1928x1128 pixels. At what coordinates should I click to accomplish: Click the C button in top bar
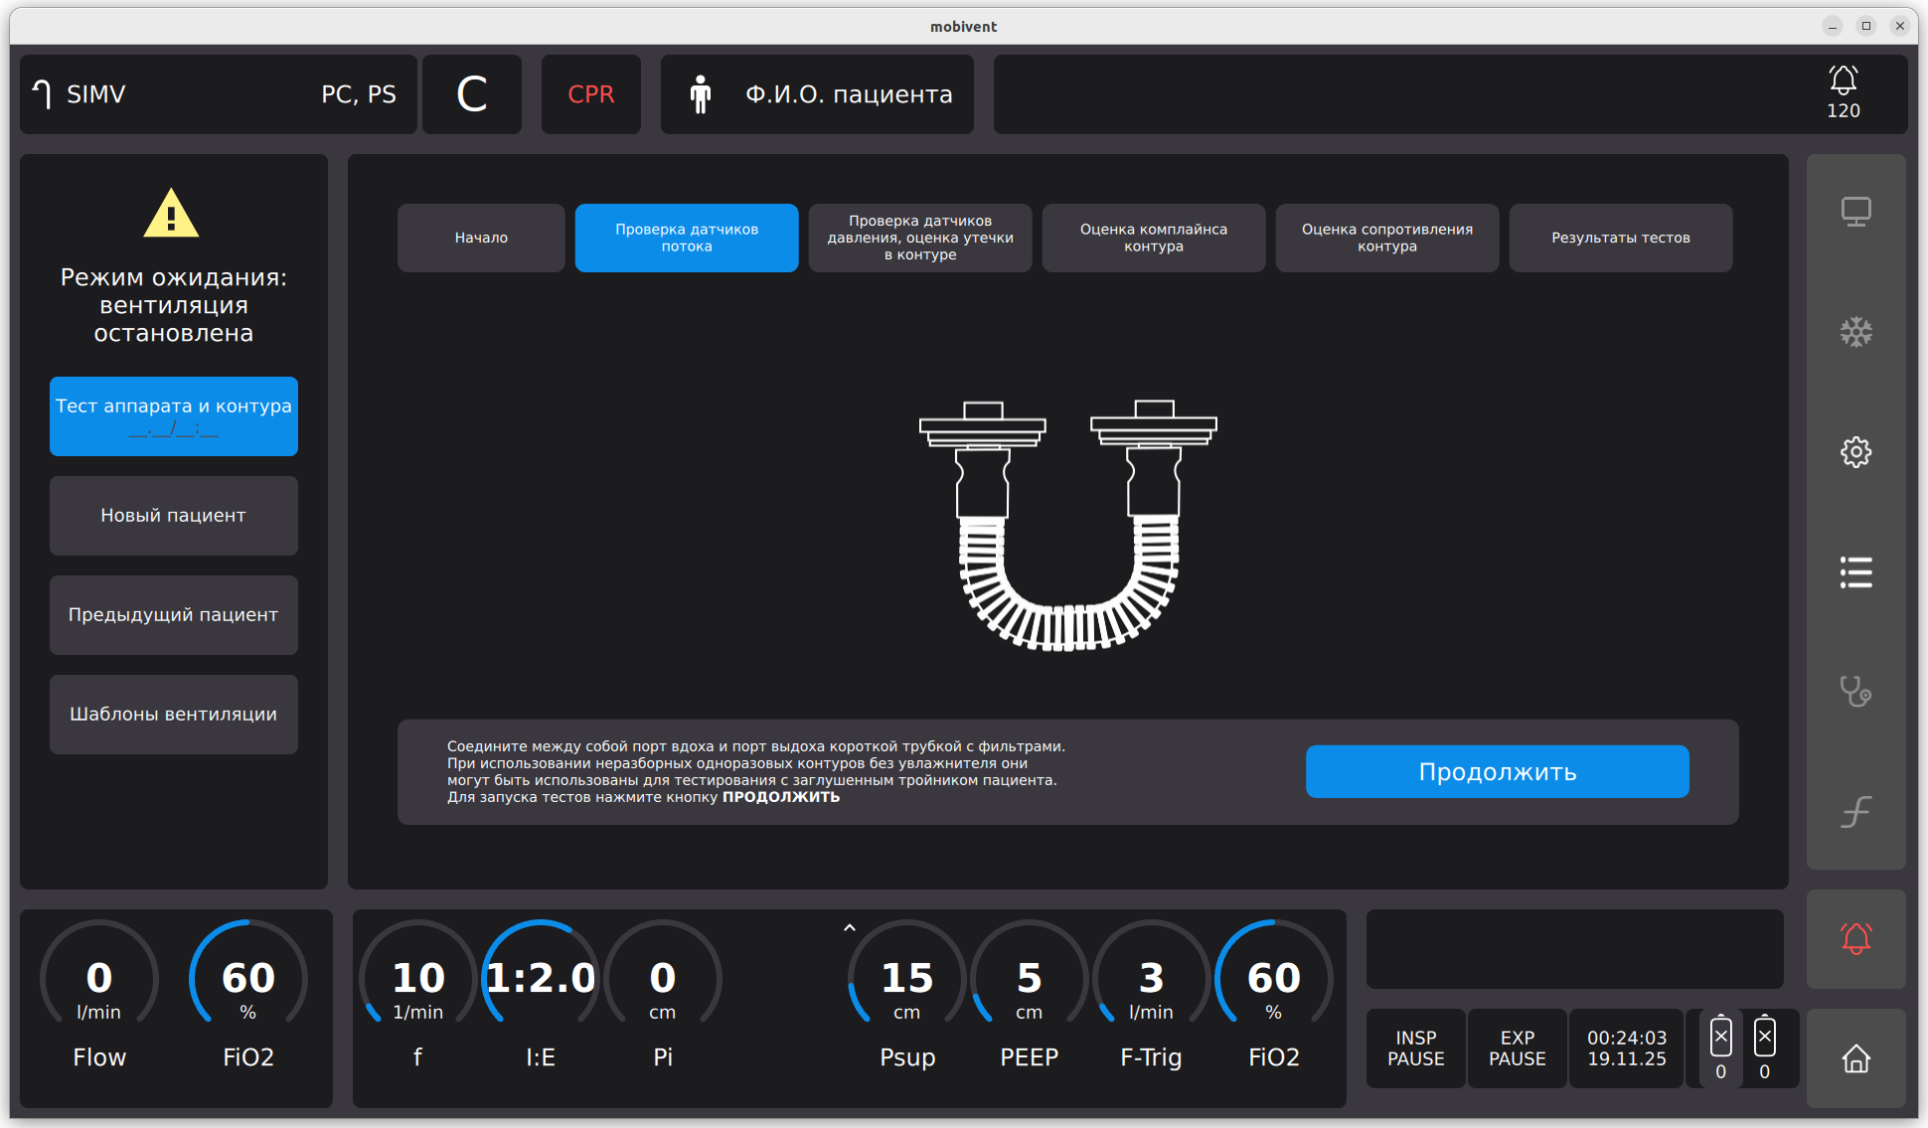click(472, 94)
